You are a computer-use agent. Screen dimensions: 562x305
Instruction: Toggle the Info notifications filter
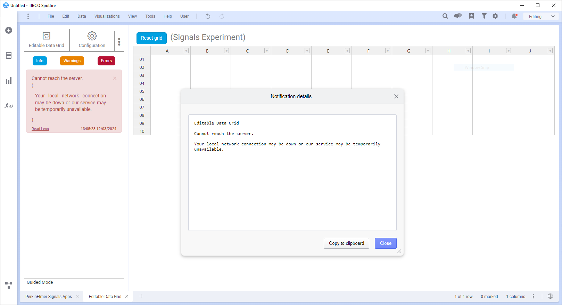(x=40, y=61)
